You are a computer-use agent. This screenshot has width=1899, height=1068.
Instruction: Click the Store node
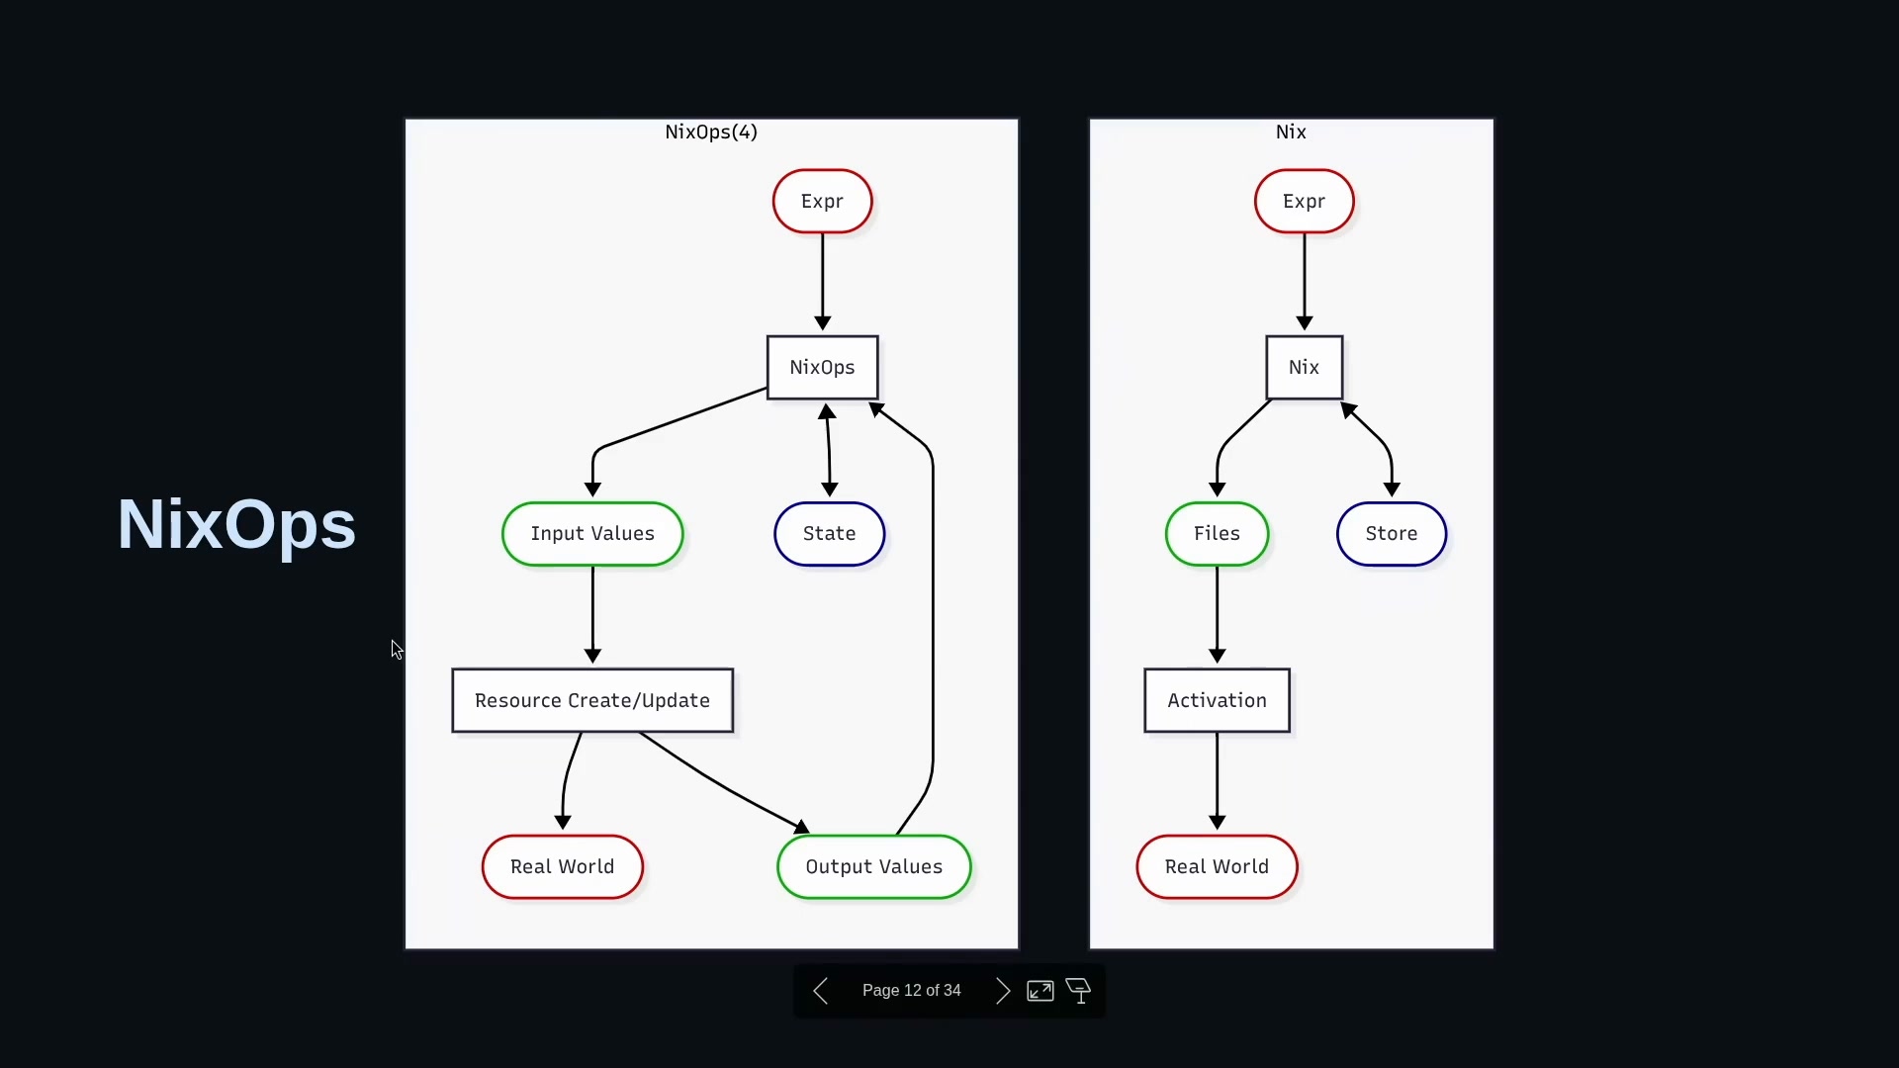coord(1391,534)
